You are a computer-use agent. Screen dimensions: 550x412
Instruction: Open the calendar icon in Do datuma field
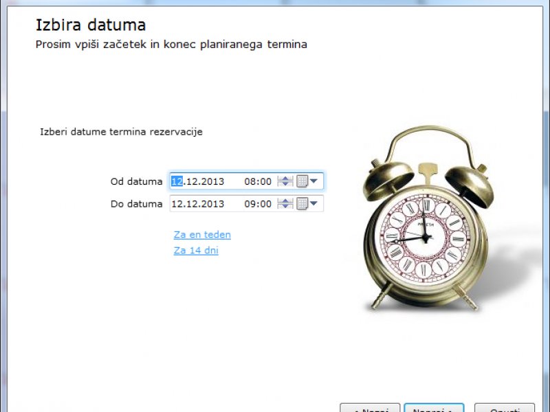302,204
